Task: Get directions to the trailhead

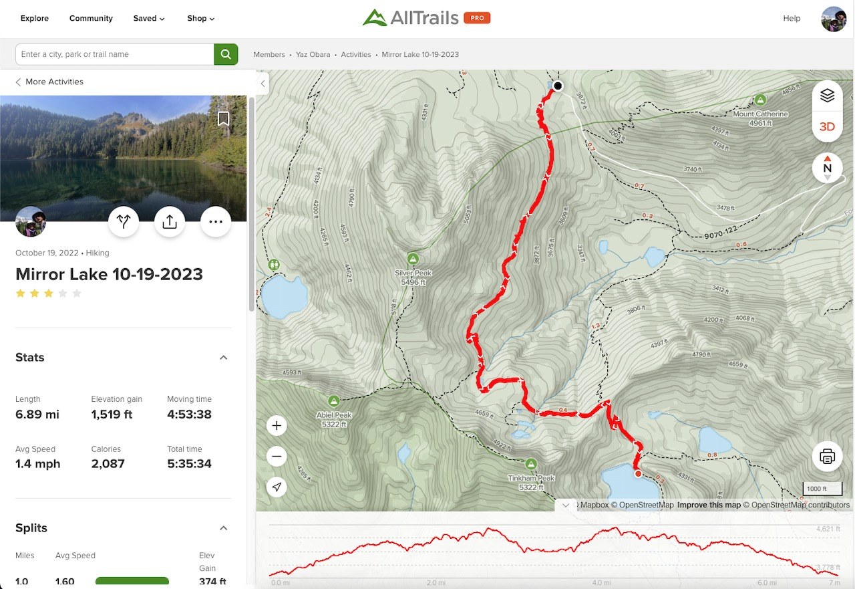Action: pos(124,222)
